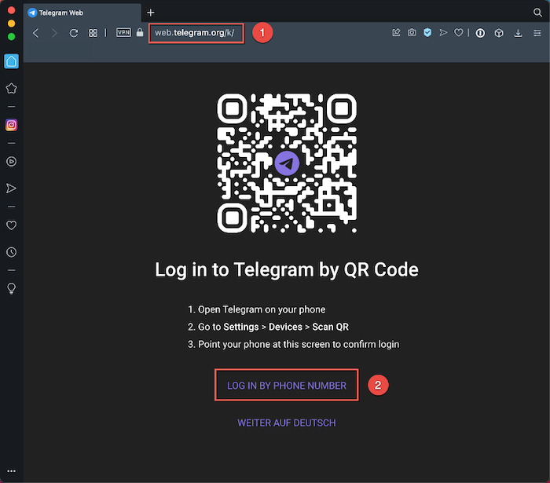Open the extensions cube icon
The width and height of the screenshot is (550, 483).
[x=499, y=33]
